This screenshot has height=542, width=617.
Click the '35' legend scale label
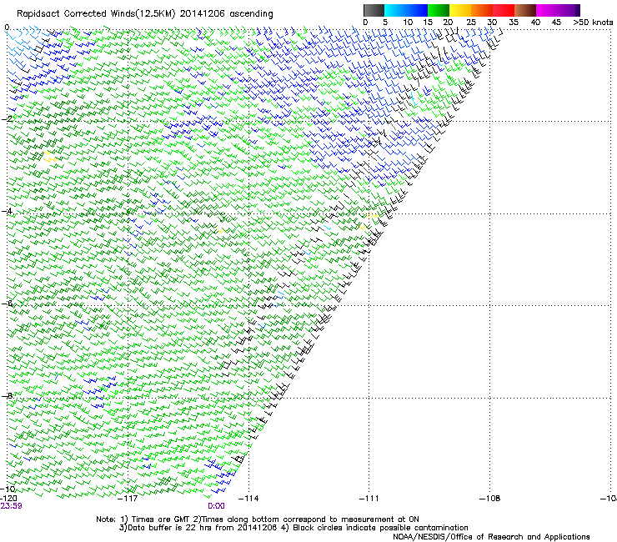coord(514,23)
